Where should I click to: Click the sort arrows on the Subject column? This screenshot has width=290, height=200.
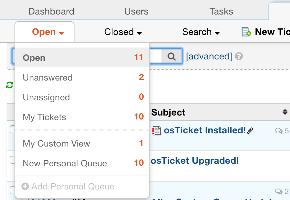tap(285, 112)
